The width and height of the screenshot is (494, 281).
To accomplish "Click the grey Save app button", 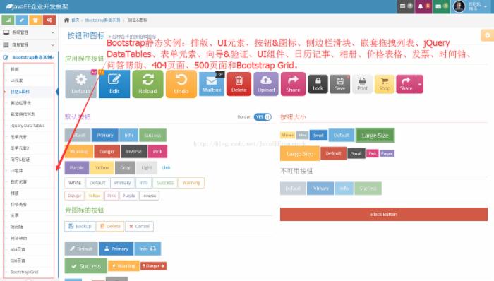I will [340, 84].
